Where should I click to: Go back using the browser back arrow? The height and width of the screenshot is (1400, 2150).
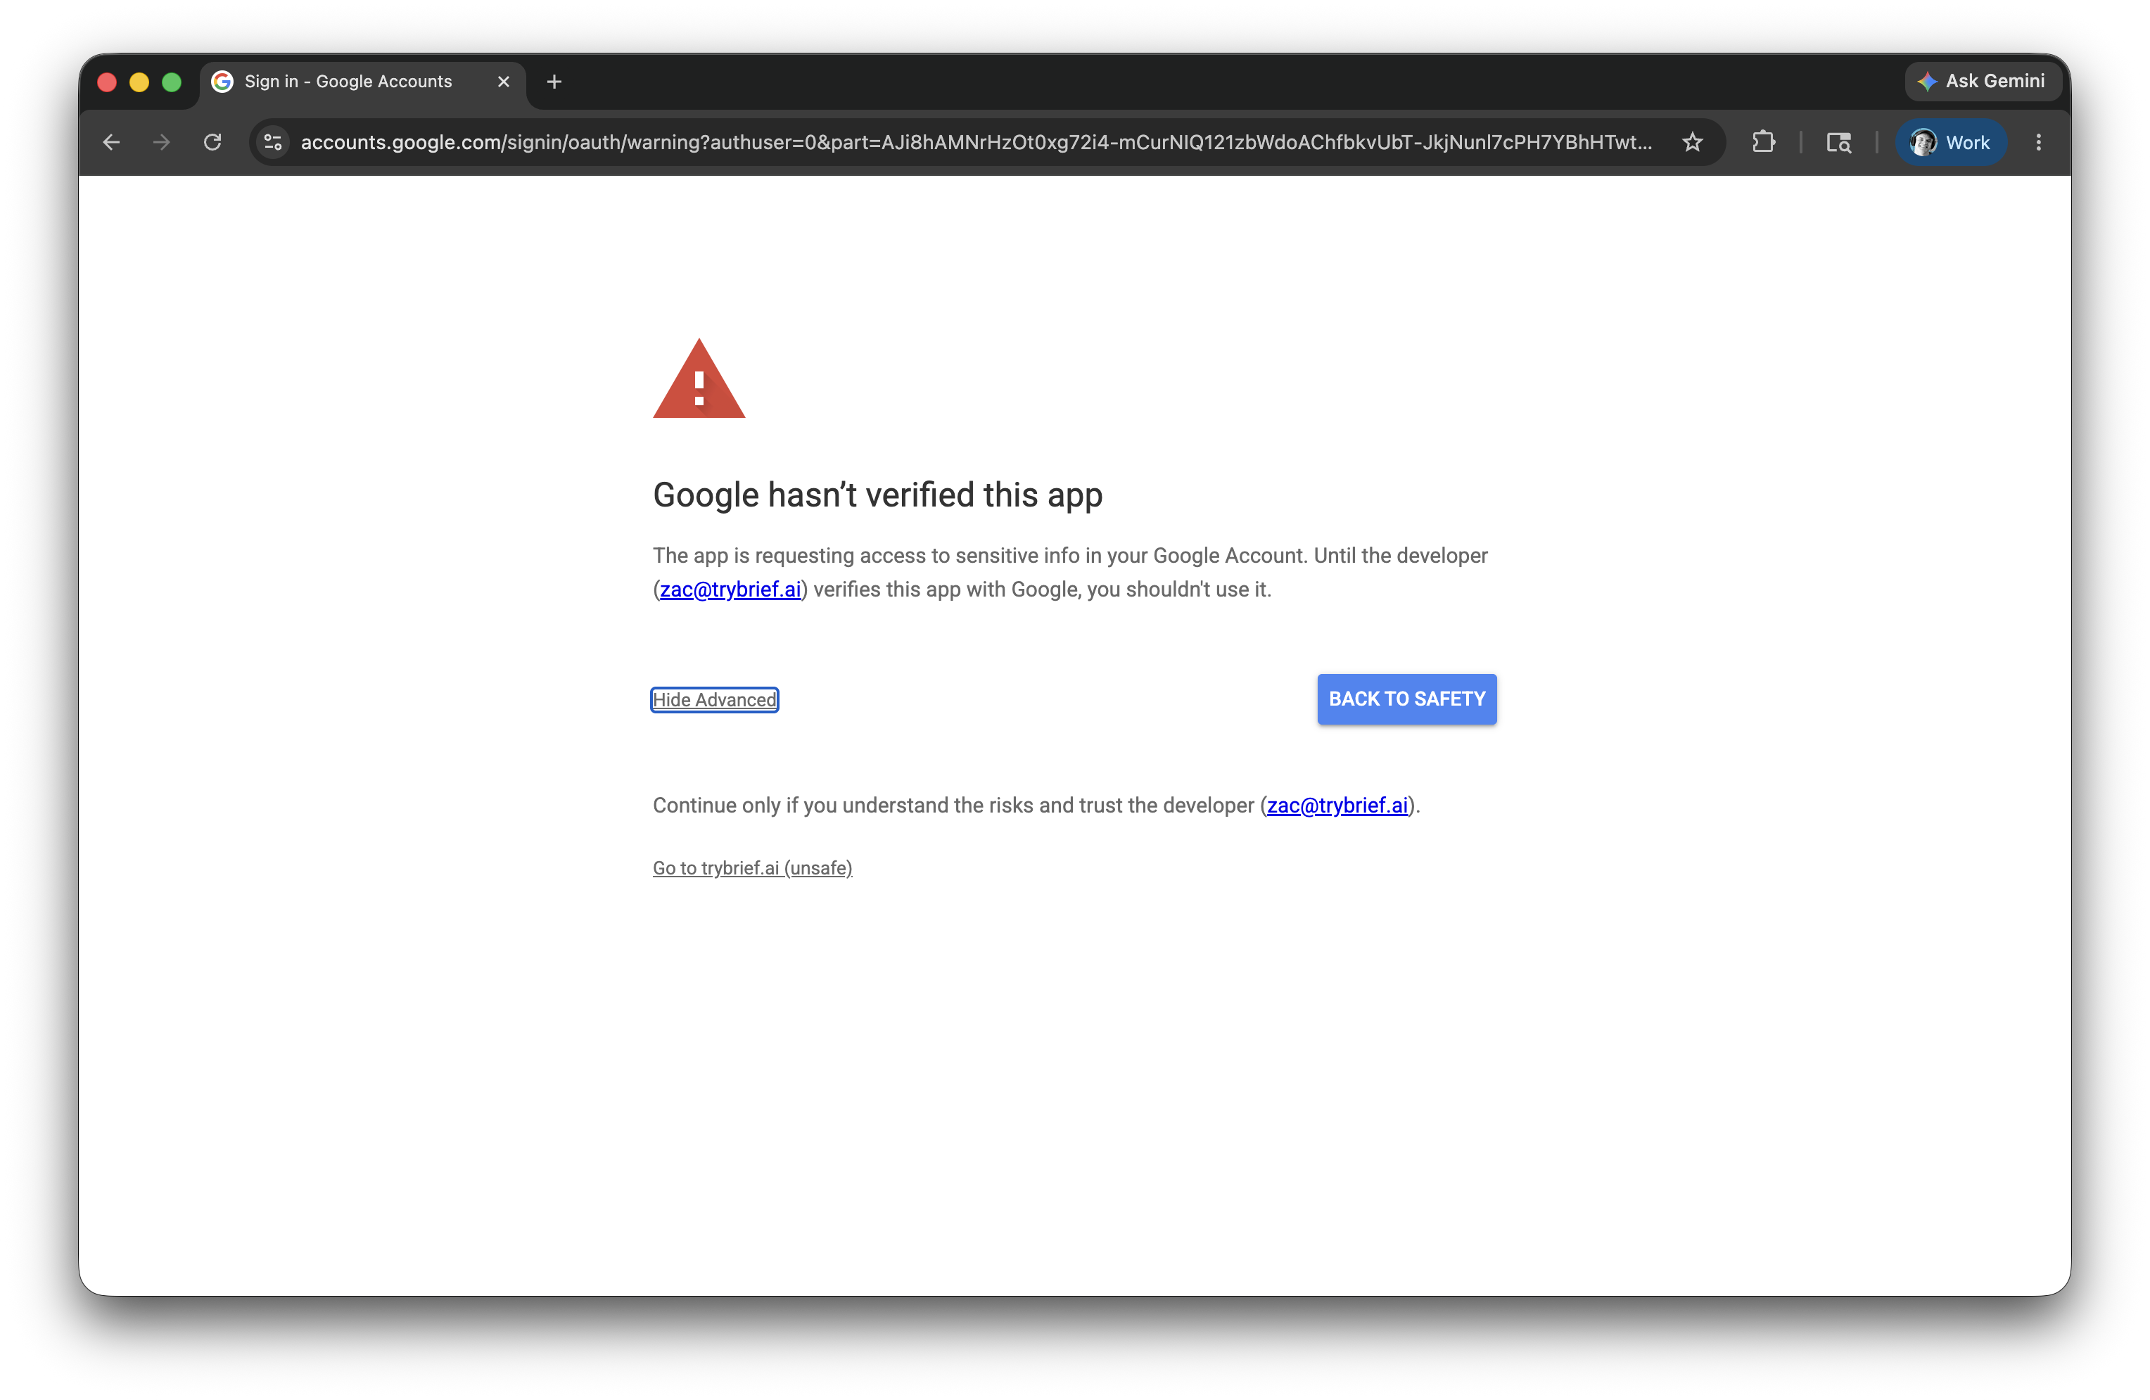point(111,142)
